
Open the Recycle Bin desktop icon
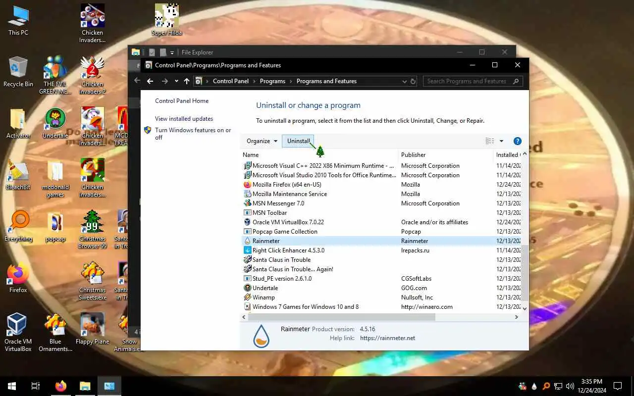[18, 72]
